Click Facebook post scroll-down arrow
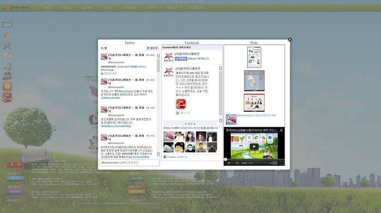This screenshot has height=213, width=381. click(x=220, y=121)
